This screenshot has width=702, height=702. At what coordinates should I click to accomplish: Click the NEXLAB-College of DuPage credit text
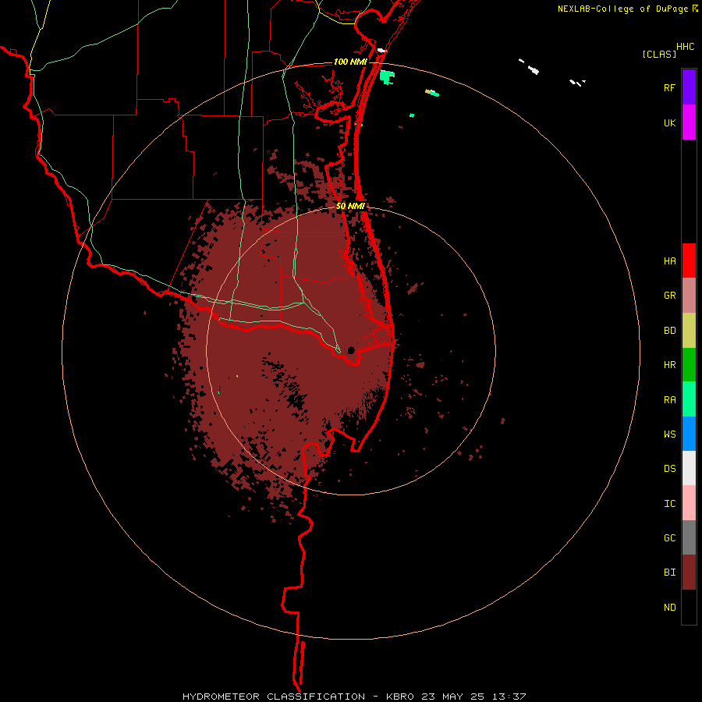coord(624,9)
